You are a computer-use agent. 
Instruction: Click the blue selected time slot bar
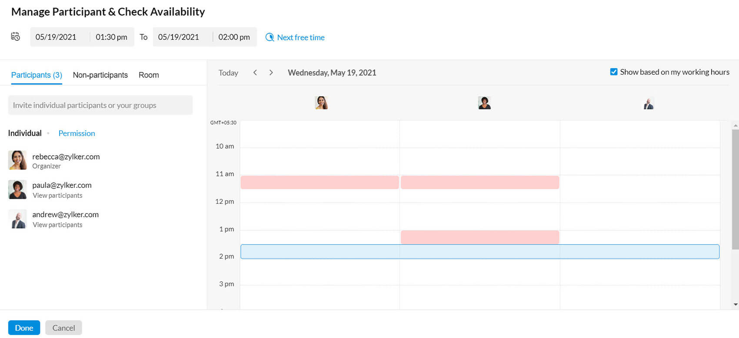click(480, 252)
